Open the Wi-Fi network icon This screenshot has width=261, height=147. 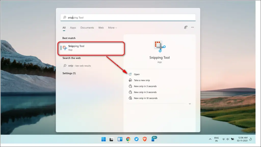point(224,139)
